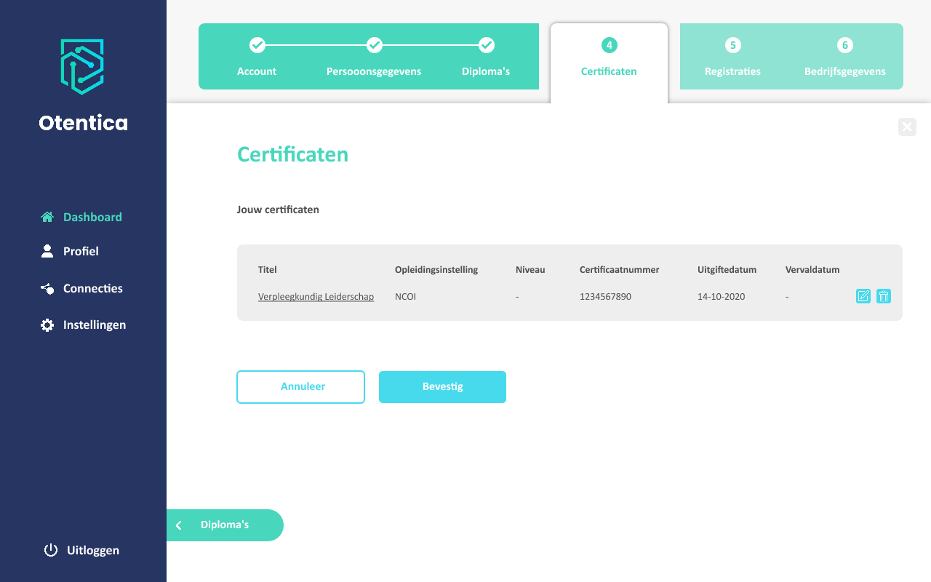Click the Account step checkmark
This screenshot has height=582, width=931.
pos(257,45)
